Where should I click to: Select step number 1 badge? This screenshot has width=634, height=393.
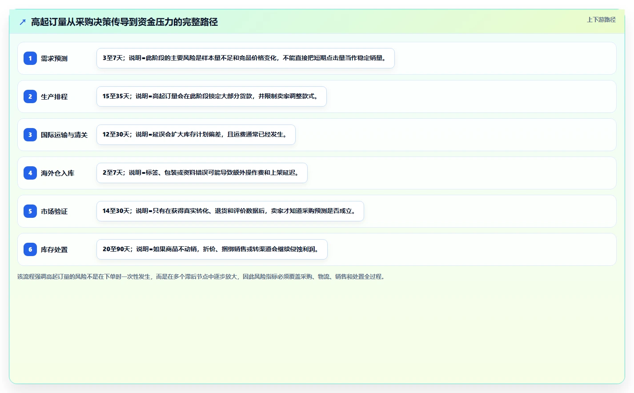[30, 58]
